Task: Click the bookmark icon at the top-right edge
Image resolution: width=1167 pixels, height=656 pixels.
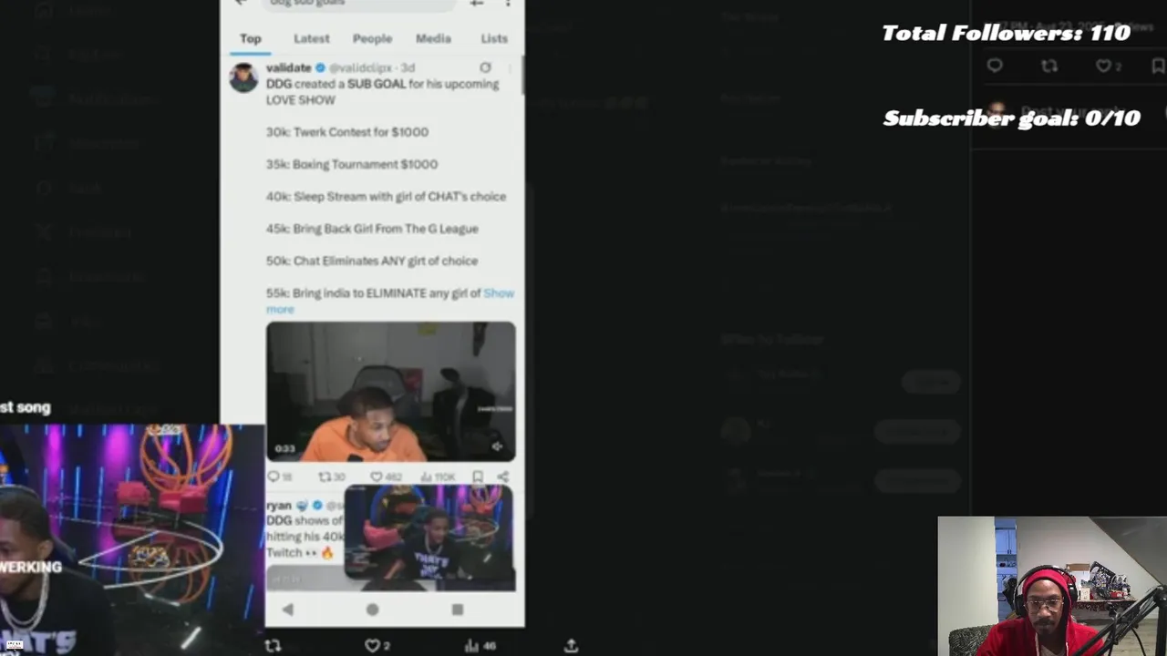Action: pos(1158,66)
